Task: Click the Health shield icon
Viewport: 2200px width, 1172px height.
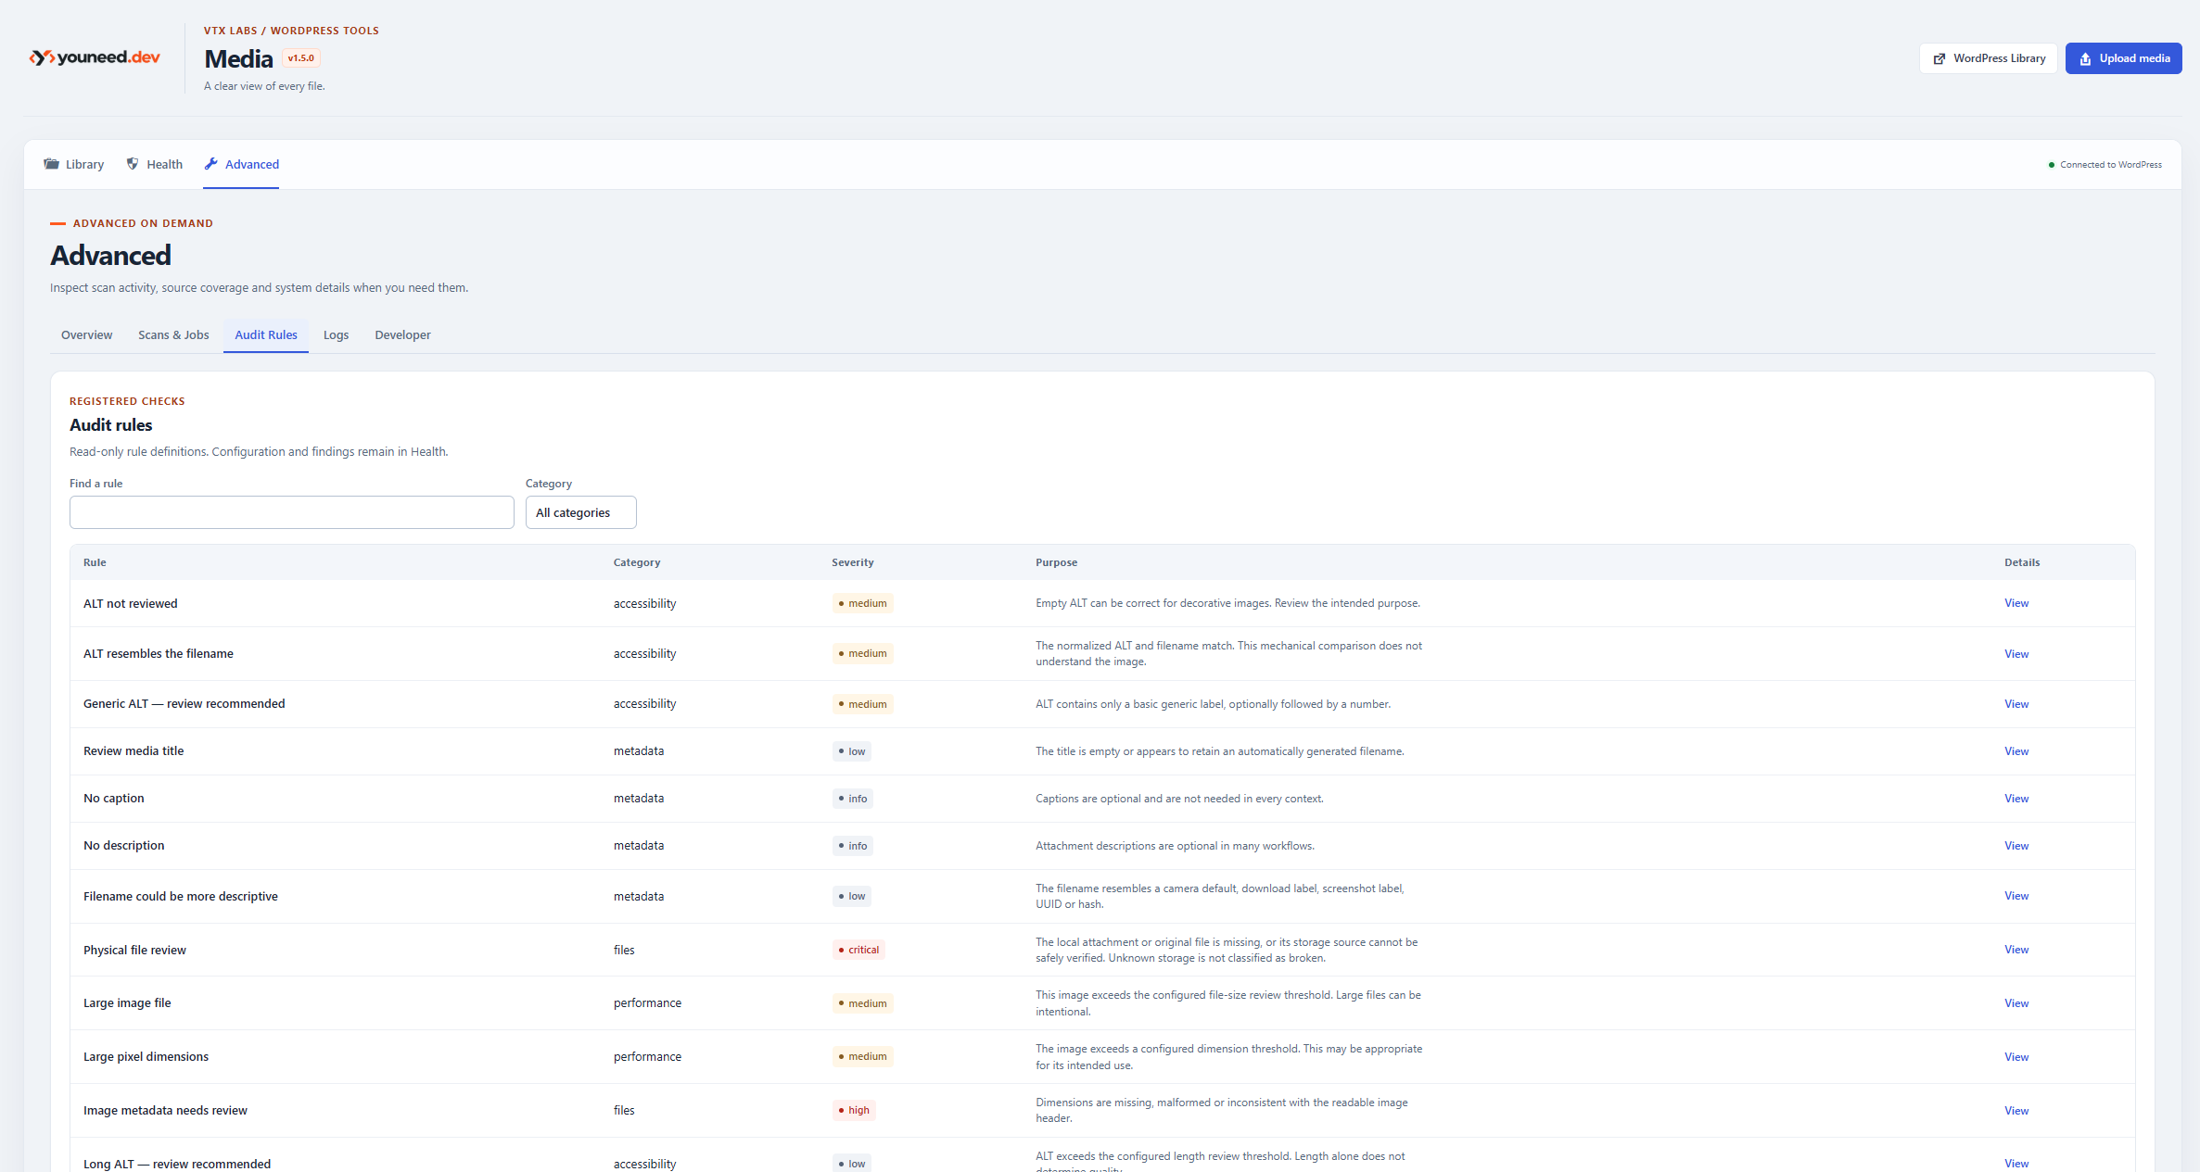Action: click(x=133, y=164)
